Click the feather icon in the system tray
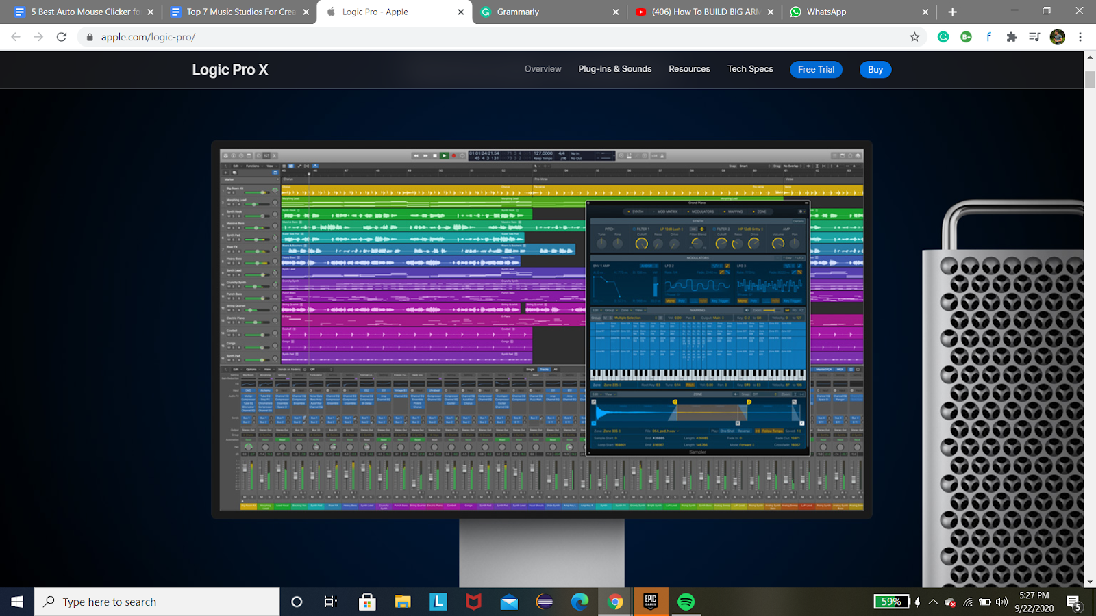The height and width of the screenshot is (616, 1096). (917, 602)
